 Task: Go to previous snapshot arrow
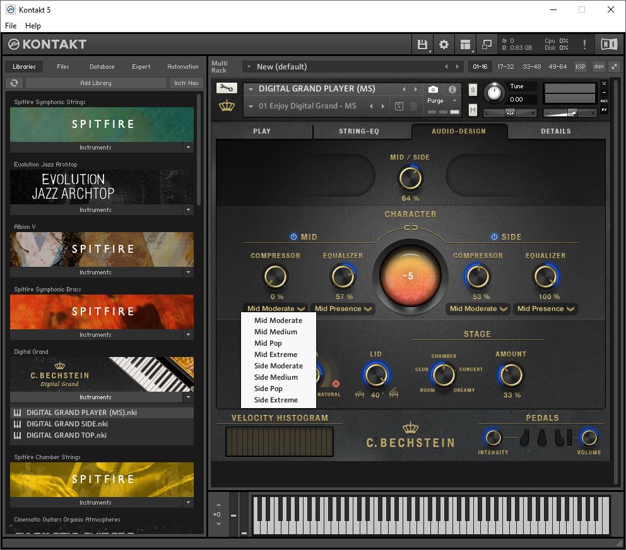coord(371,106)
